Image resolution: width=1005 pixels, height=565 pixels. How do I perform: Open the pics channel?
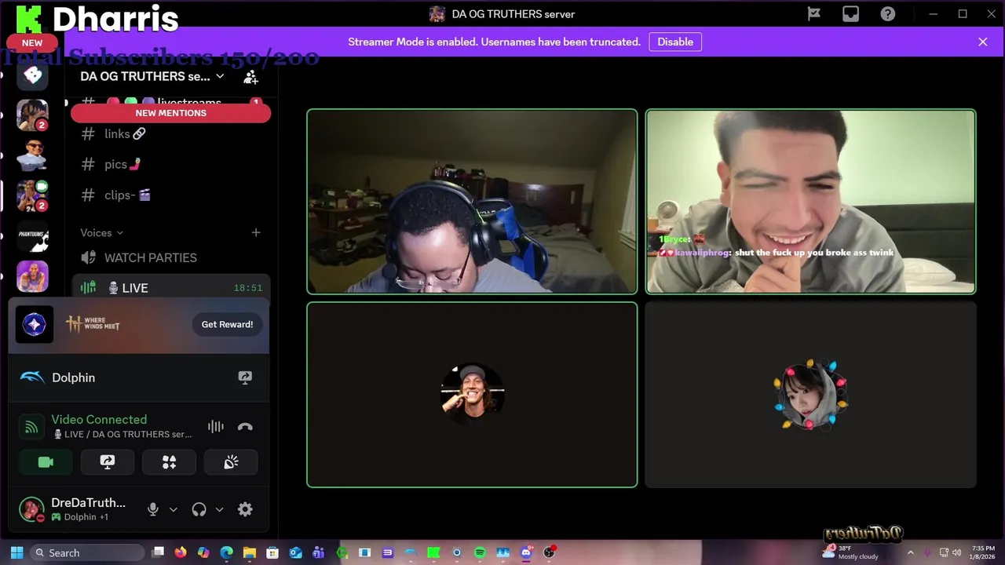pyautogui.click(x=170, y=164)
